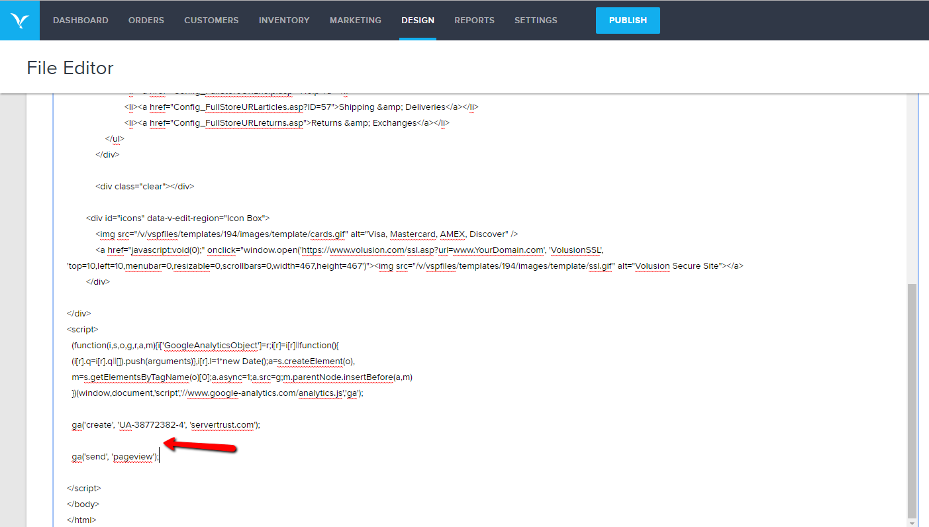Open the Dashboard menu
This screenshot has width=929, height=527.
pos(81,21)
